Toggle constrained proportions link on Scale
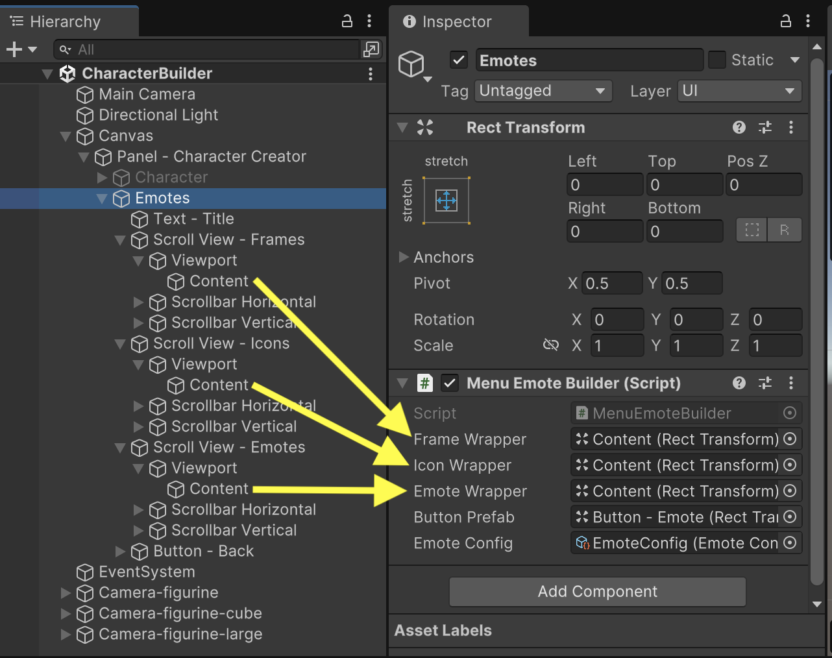 (550, 345)
